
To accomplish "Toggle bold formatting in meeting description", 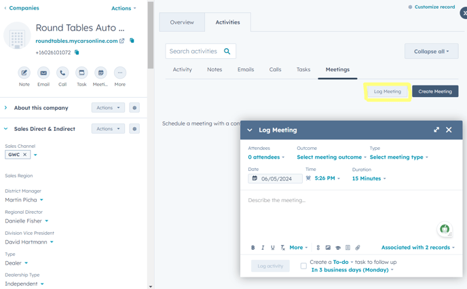I will tap(253, 248).
